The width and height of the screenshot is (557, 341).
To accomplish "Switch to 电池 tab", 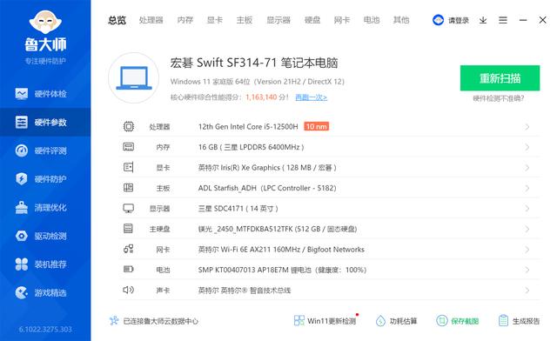I will (372, 20).
